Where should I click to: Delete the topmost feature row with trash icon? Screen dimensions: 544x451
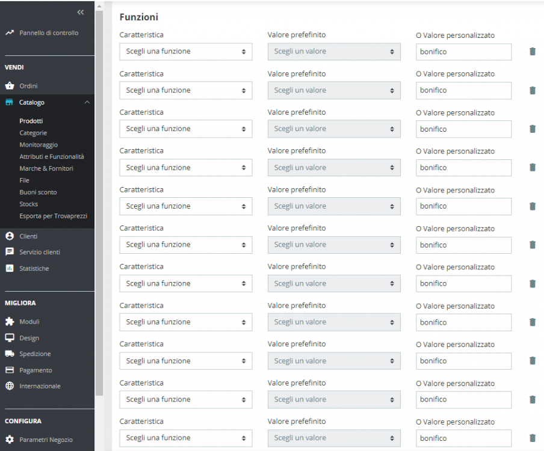(x=532, y=52)
